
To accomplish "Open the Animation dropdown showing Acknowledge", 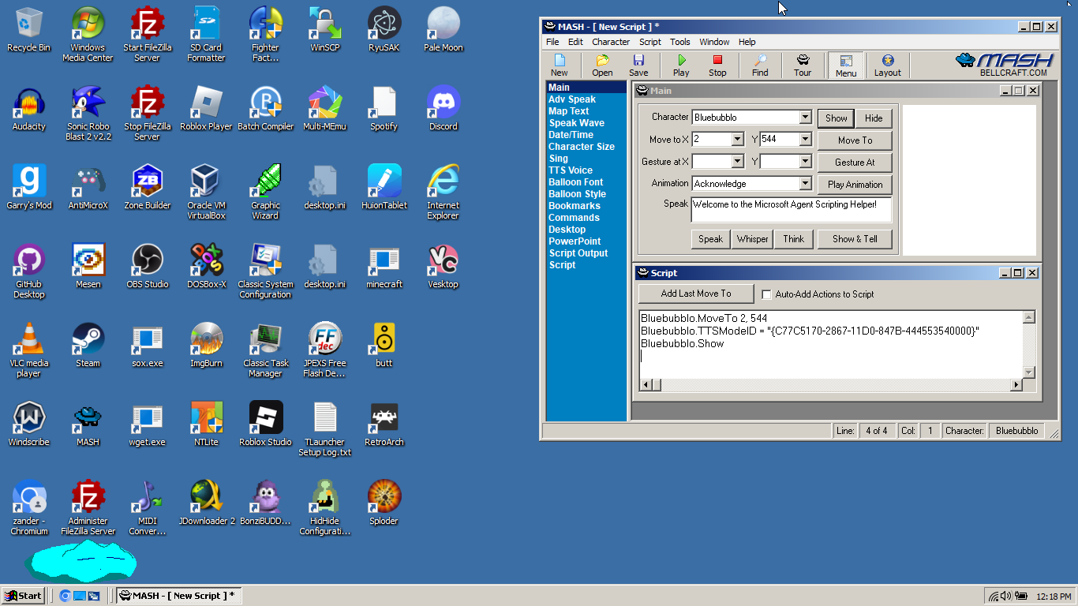I will [805, 184].
